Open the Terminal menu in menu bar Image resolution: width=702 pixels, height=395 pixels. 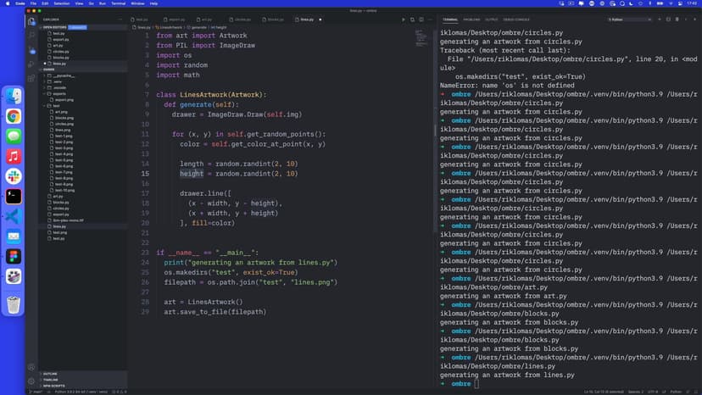coord(118,3)
